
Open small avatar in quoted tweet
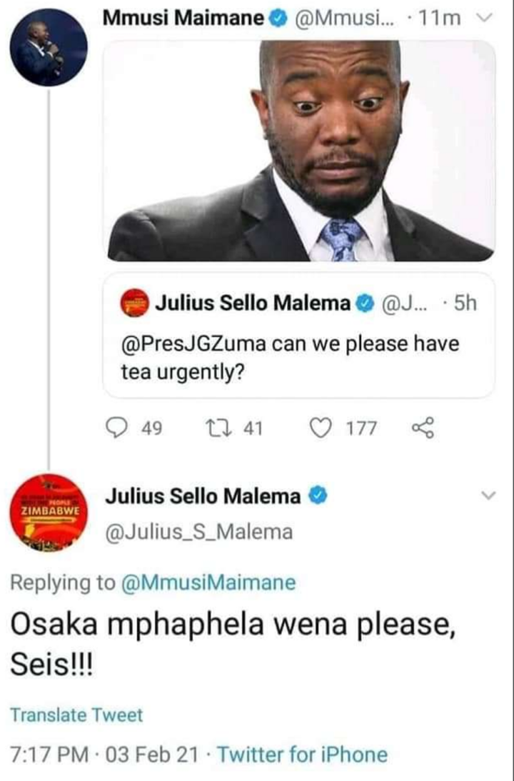134,303
